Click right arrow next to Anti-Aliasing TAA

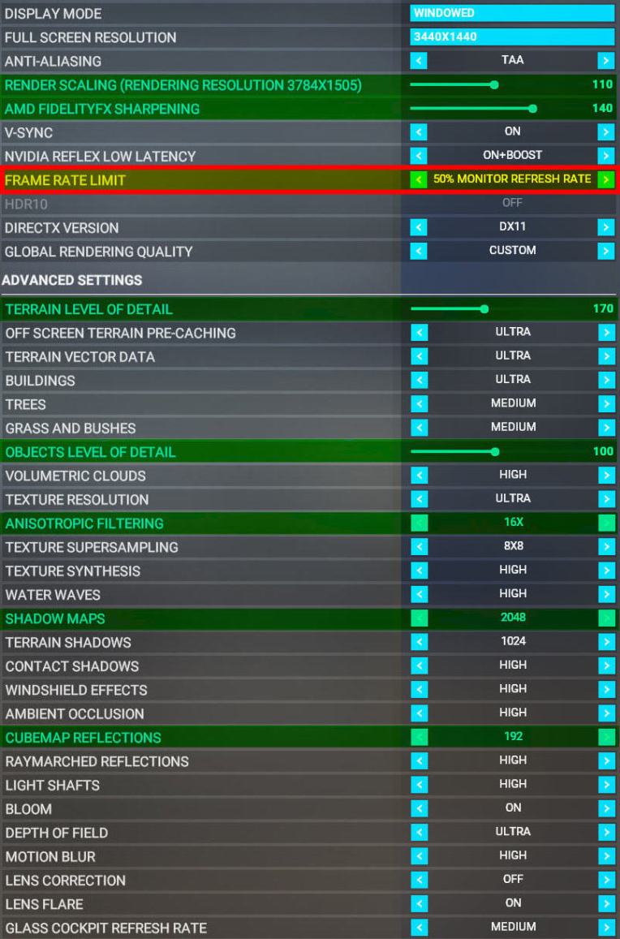click(x=605, y=60)
